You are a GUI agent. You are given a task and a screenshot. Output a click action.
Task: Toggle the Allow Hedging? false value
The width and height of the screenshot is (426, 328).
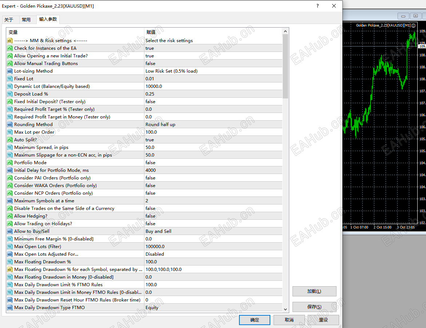click(213, 216)
